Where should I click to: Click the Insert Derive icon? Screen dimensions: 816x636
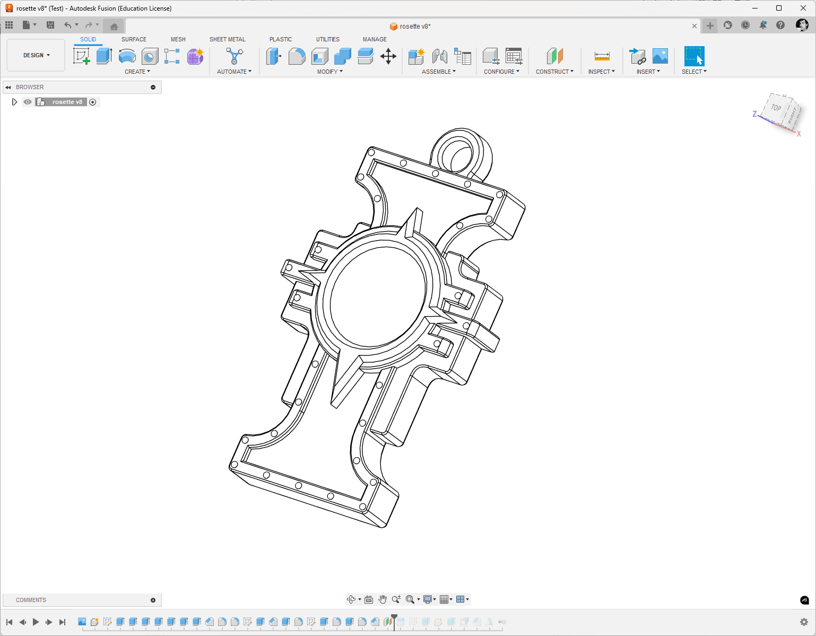coord(637,56)
